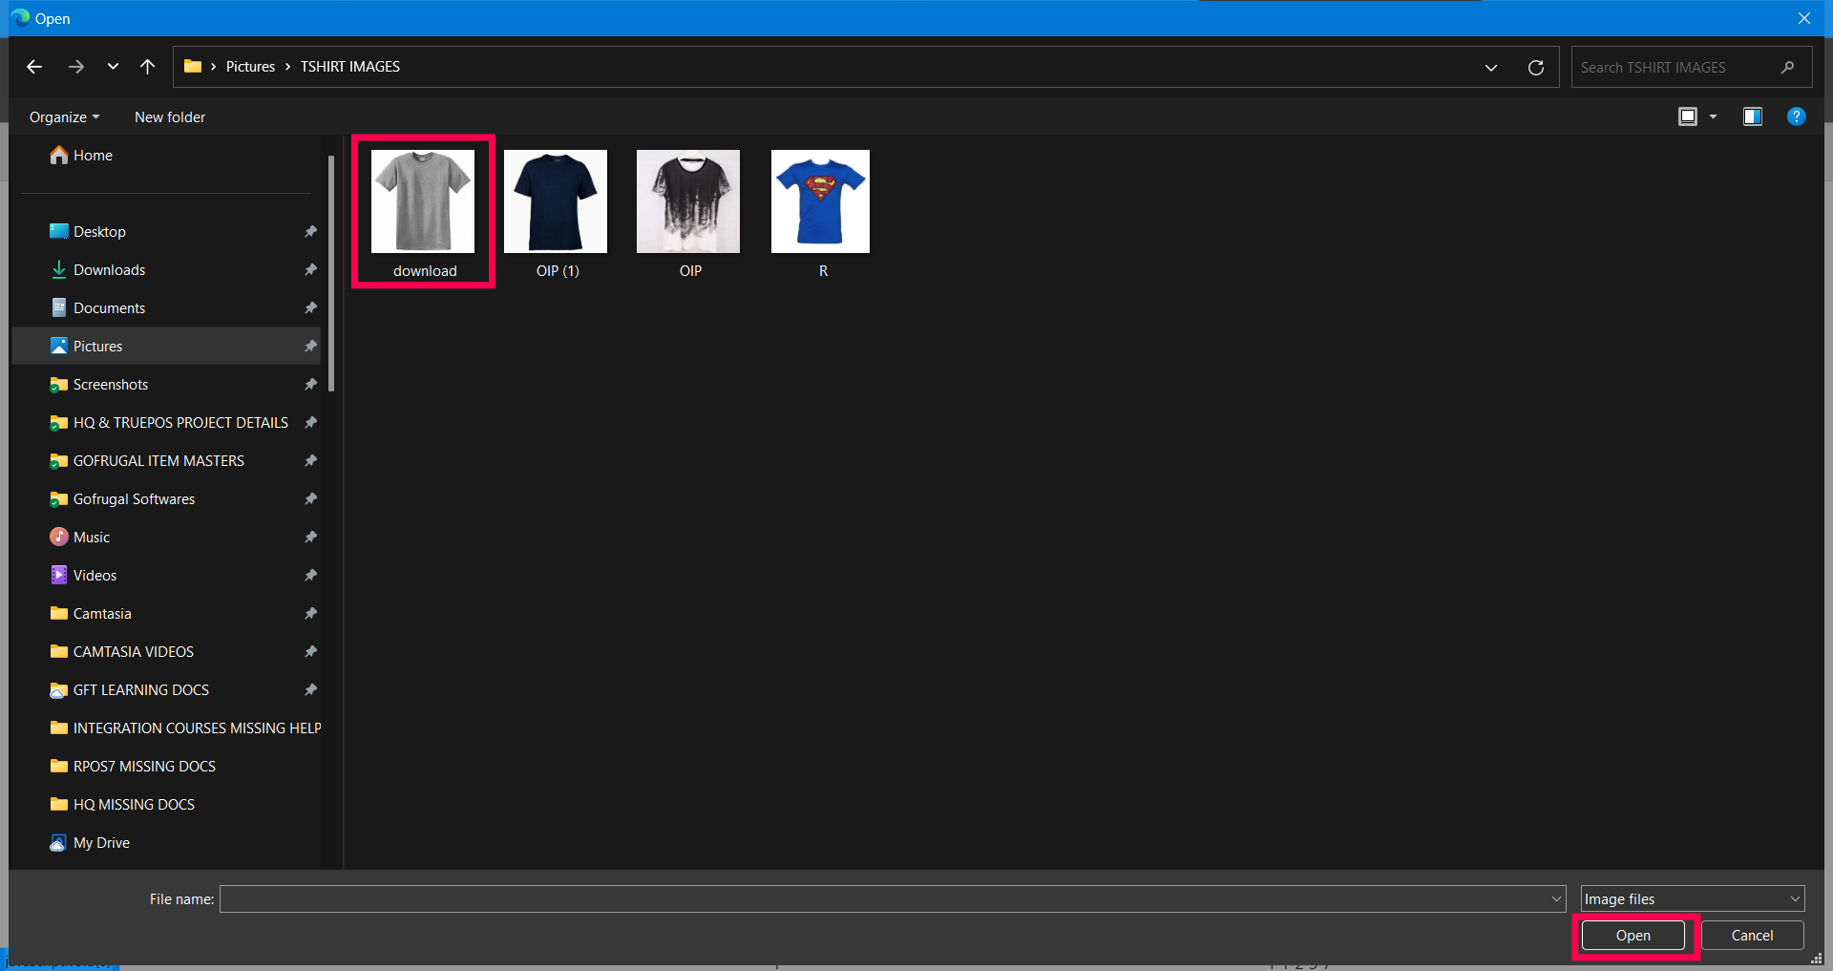The width and height of the screenshot is (1833, 971).
Task: Click the up-one-level arrow icon
Action: point(147,67)
